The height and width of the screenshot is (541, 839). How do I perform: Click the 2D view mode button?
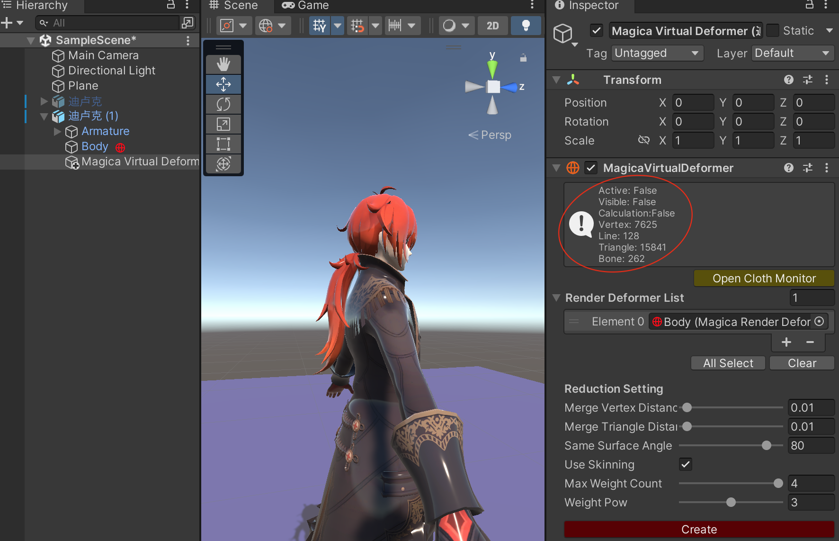492,26
